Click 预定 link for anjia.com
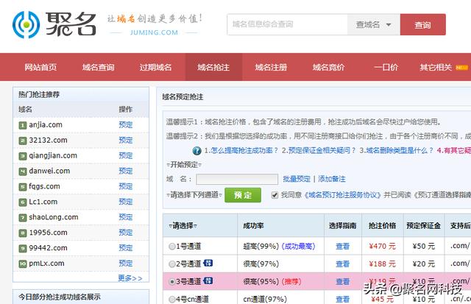471x304 pixels. click(126, 125)
